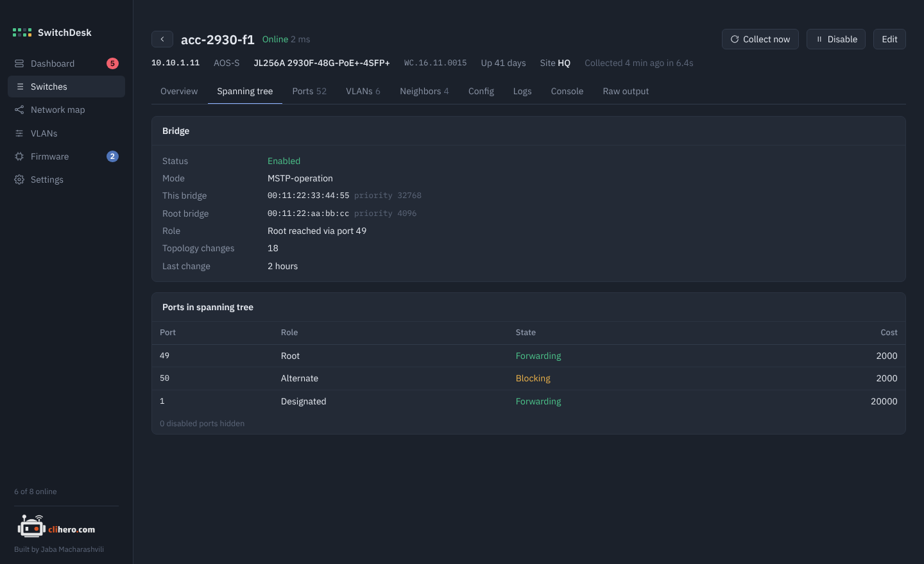Open the Console tab
The height and width of the screenshot is (564, 924).
(567, 91)
